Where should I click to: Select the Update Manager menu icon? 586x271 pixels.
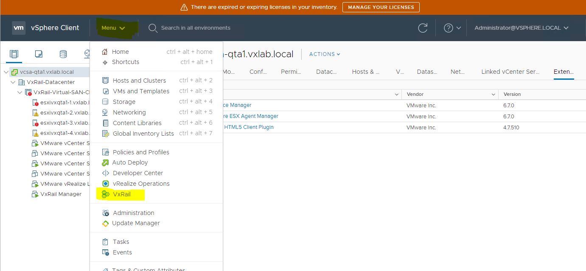(x=105, y=223)
